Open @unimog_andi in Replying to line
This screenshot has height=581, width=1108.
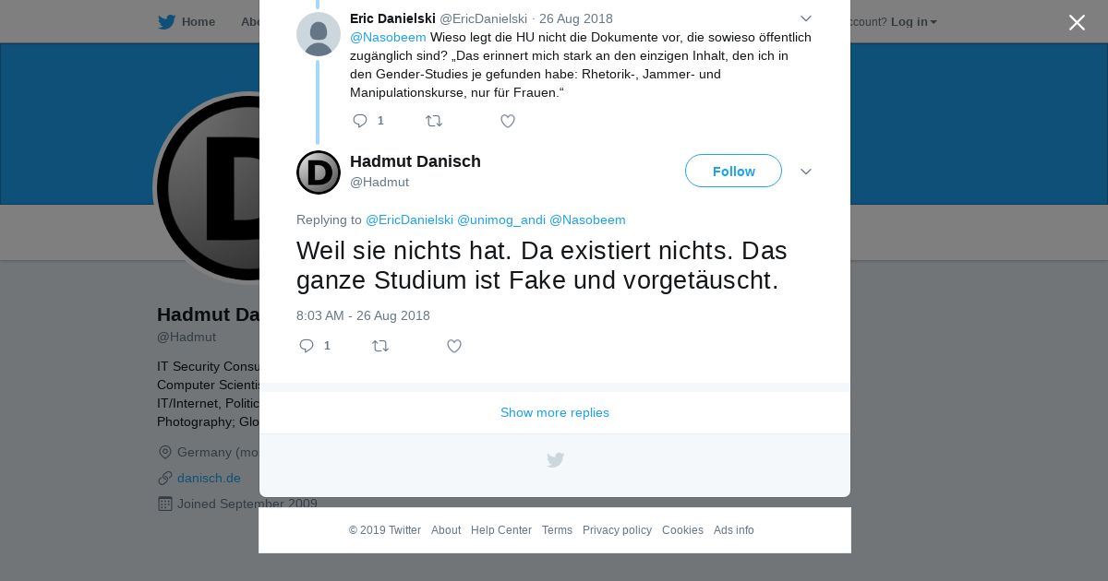point(501,219)
